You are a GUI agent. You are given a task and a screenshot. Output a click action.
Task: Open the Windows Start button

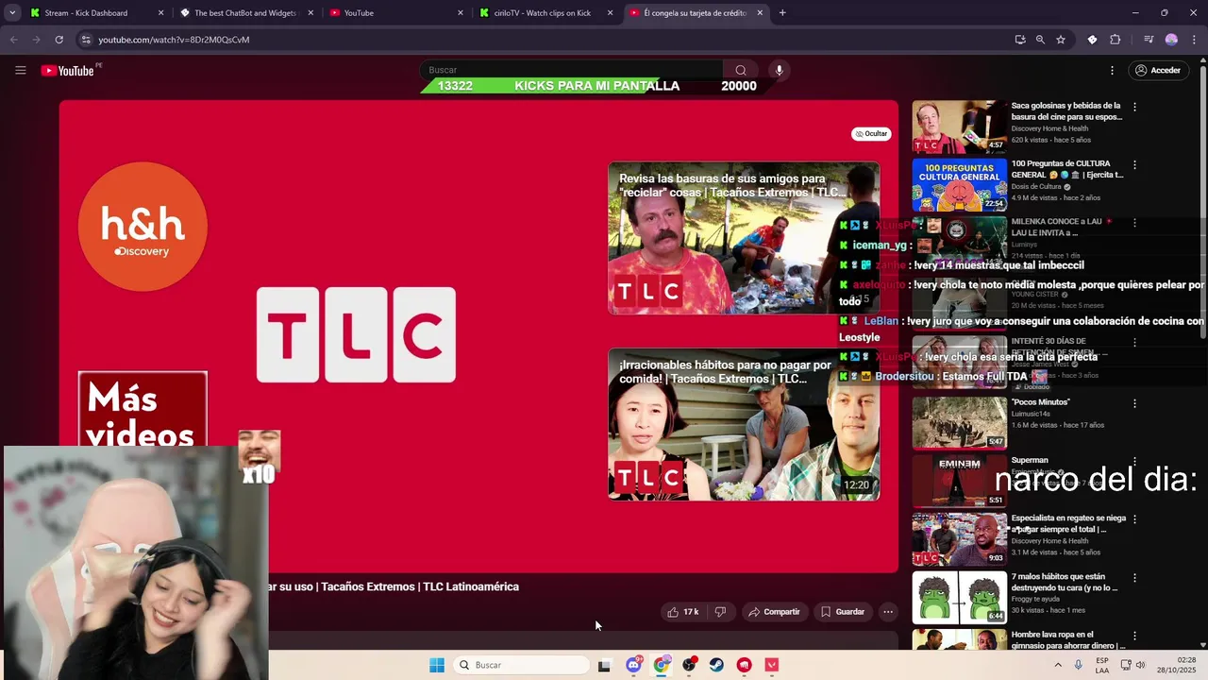pos(436,665)
